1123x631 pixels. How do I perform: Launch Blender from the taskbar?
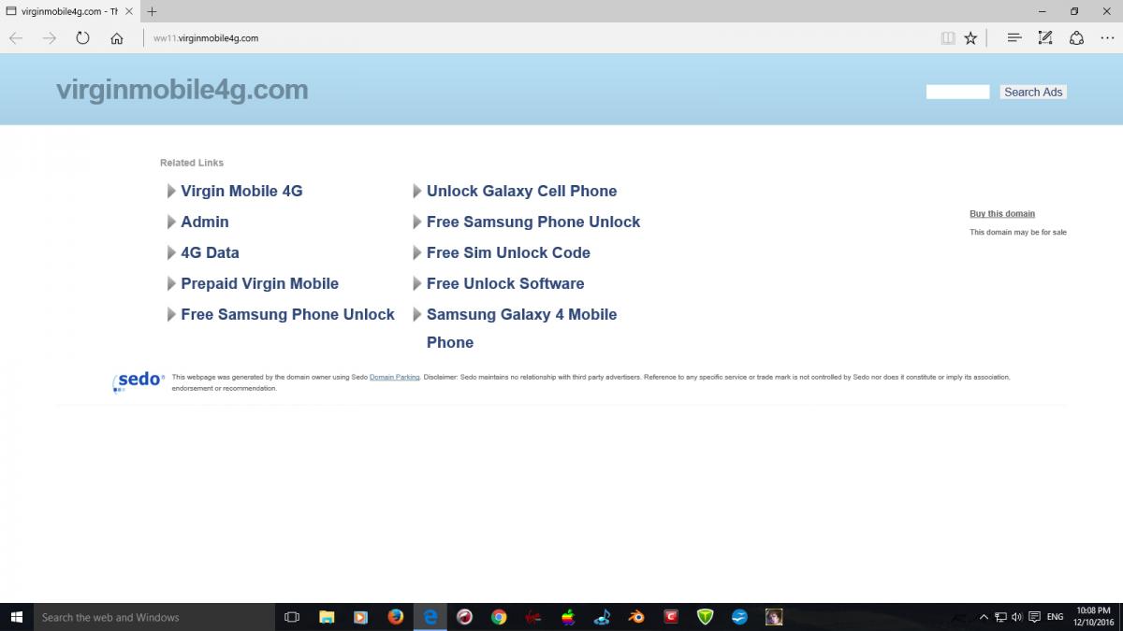636,617
